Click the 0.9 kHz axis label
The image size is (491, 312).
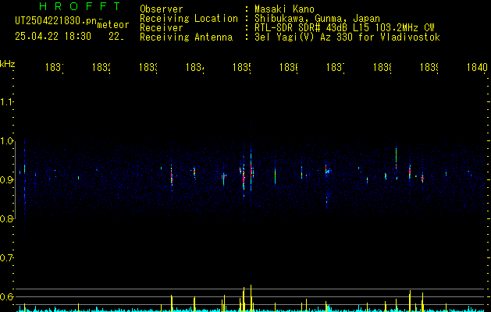click(6, 179)
